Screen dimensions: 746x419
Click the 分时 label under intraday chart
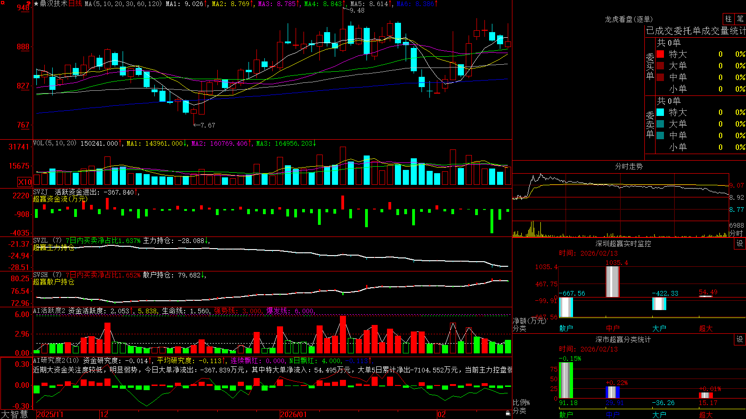click(736, 233)
